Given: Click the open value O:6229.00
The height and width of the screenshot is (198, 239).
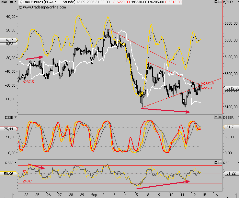Looking at the screenshot, I should coord(121,2).
